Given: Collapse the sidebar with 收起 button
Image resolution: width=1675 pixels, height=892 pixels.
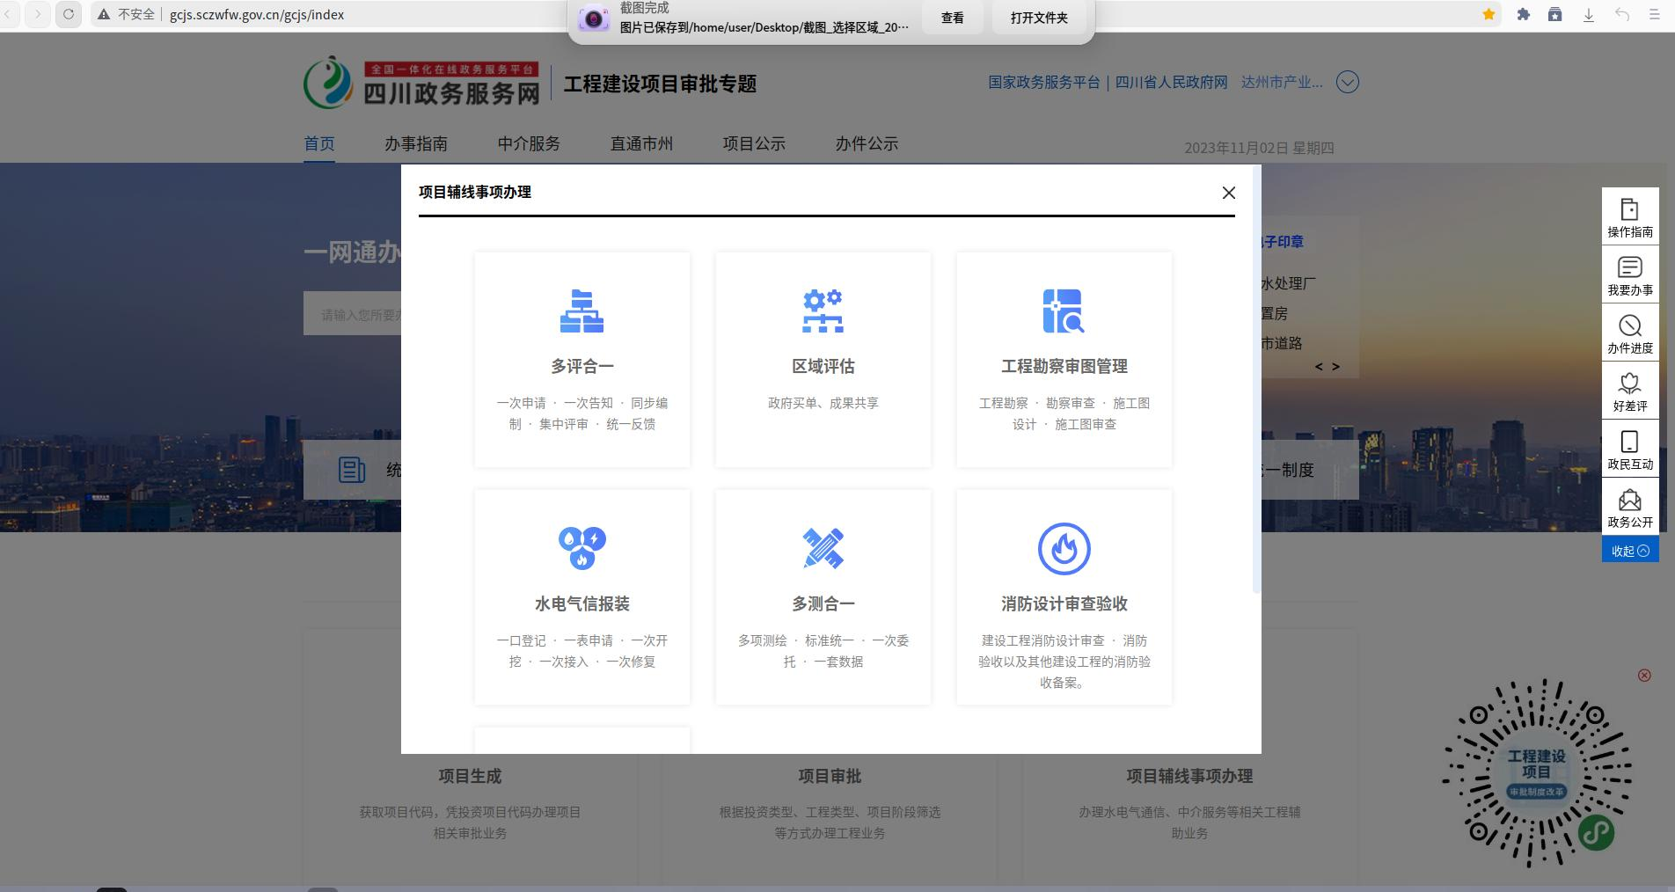Looking at the screenshot, I should [1629, 551].
